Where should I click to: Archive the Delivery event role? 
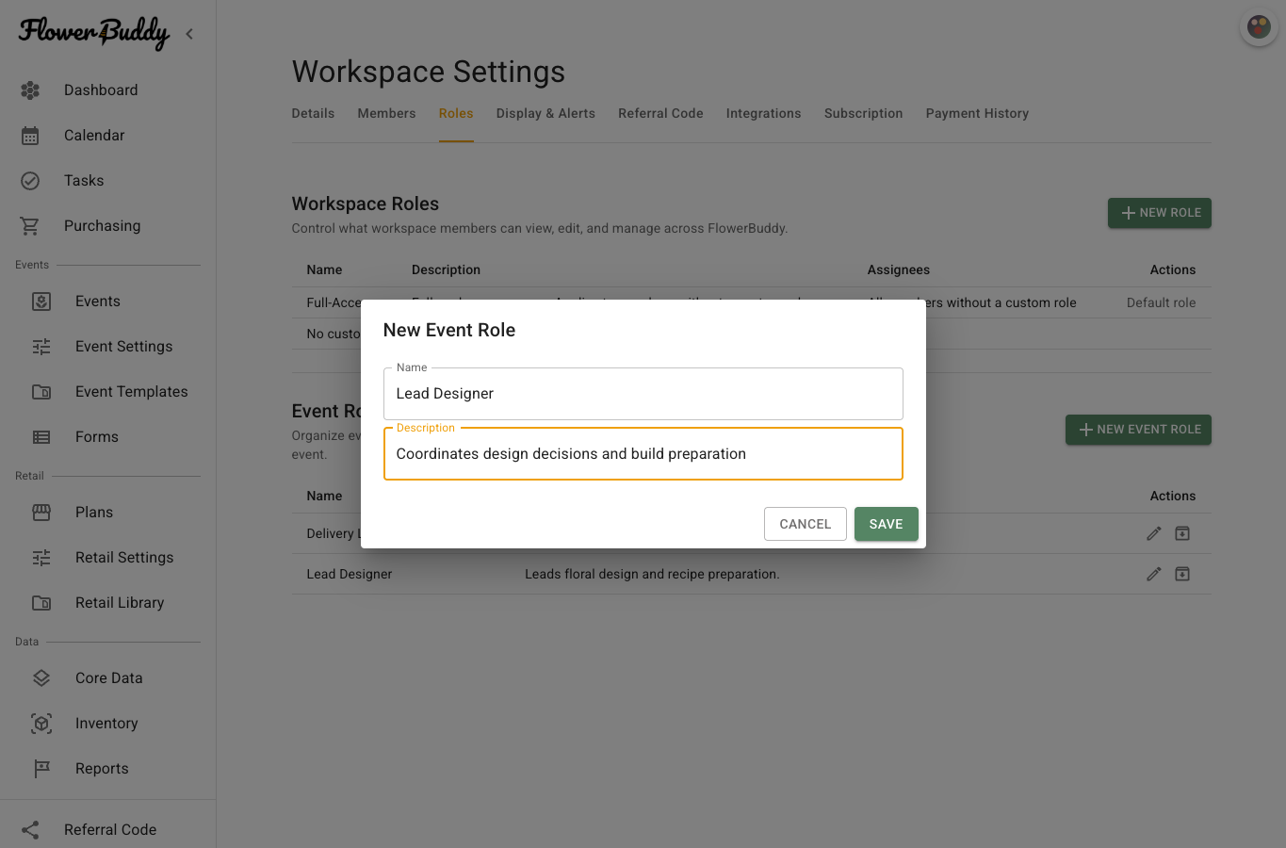click(1182, 533)
